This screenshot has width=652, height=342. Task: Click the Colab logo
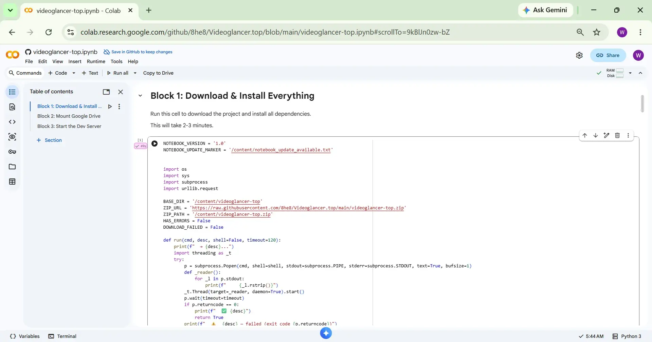point(13,55)
